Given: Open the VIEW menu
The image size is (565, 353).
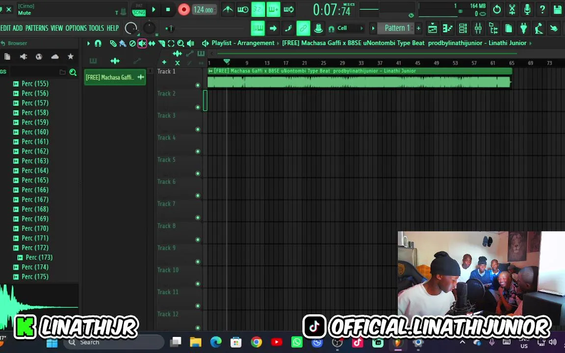Looking at the screenshot, I should pyautogui.click(x=56, y=28).
